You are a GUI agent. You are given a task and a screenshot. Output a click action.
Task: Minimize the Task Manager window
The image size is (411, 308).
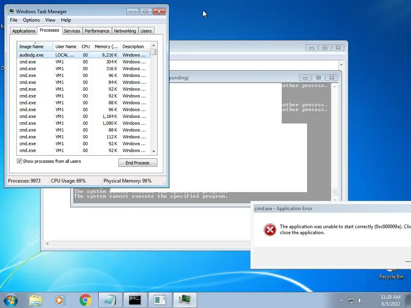coord(132,12)
